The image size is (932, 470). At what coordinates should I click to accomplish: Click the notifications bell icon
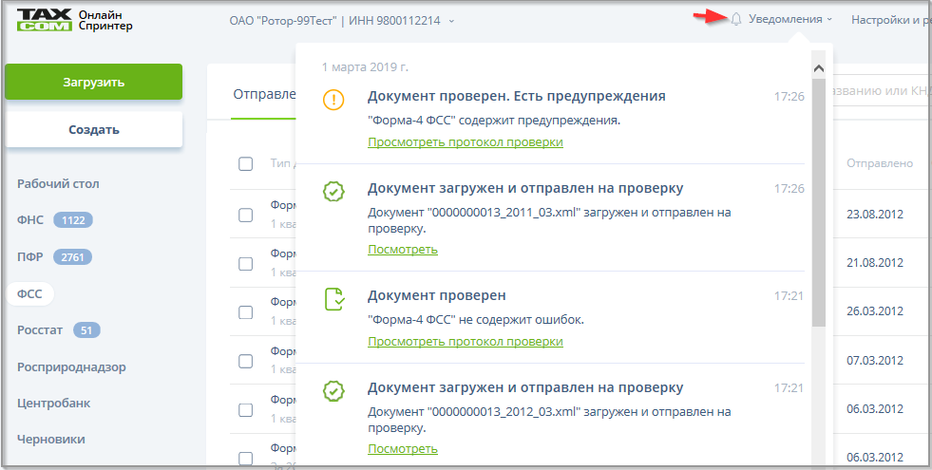tap(736, 19)
